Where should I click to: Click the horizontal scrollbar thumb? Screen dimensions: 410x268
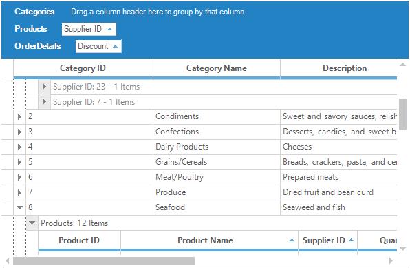tap(104, 261)
